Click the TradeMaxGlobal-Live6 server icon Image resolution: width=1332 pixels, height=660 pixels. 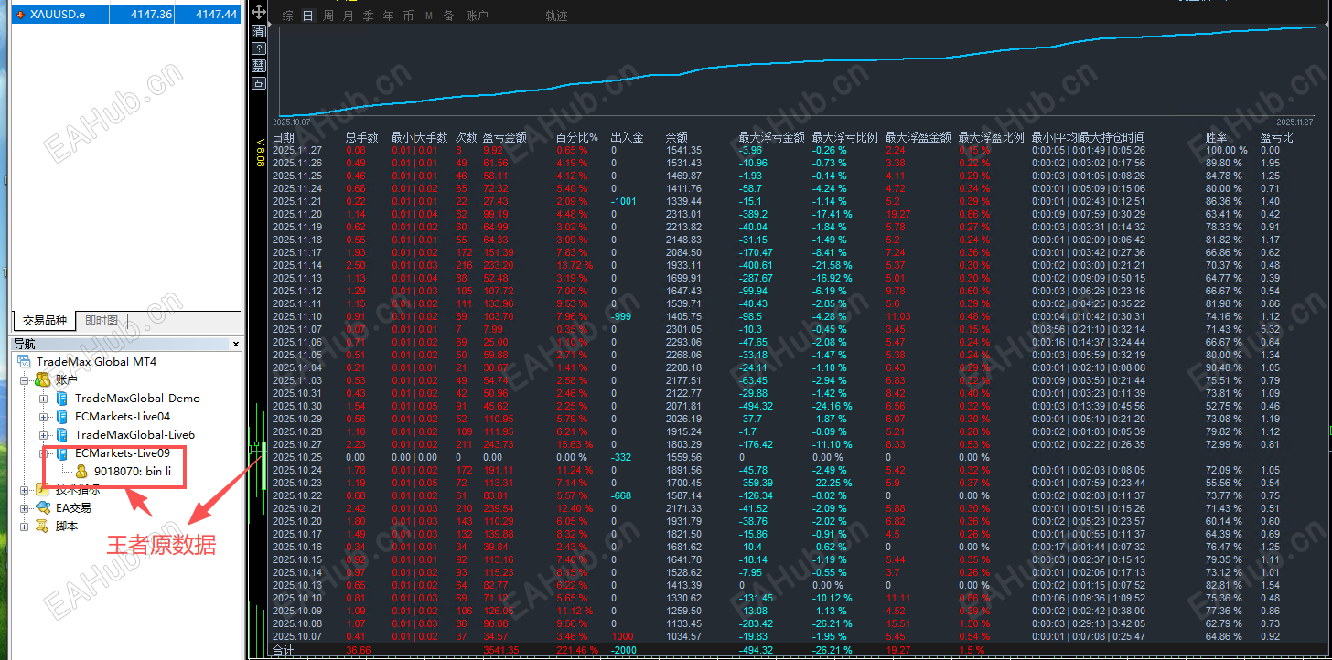tap(62, 435)
